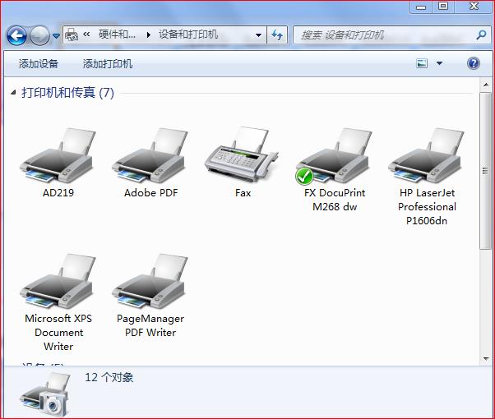
Task: Open help with the blue question mark icon
Action: click(x=474, y=63)
